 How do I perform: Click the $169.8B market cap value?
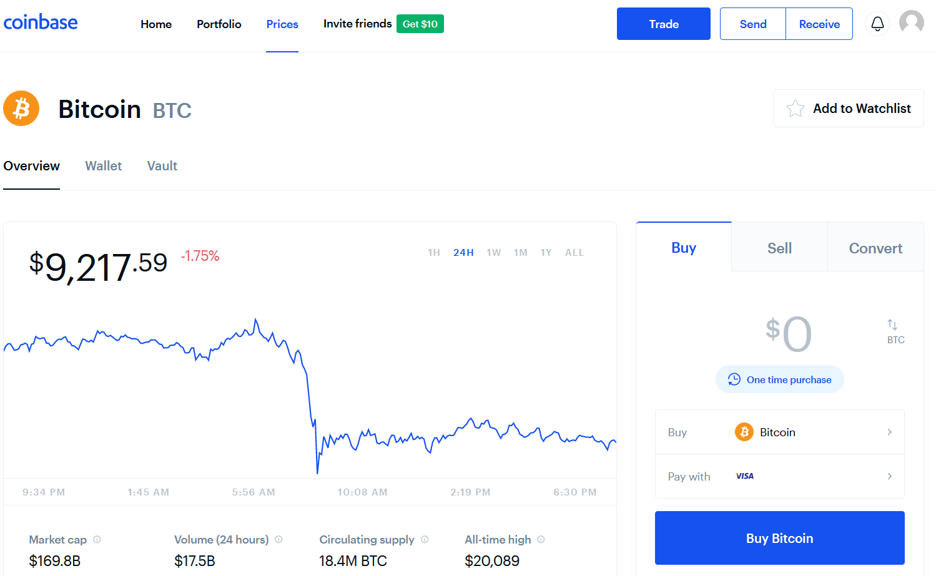pos(55,561)
